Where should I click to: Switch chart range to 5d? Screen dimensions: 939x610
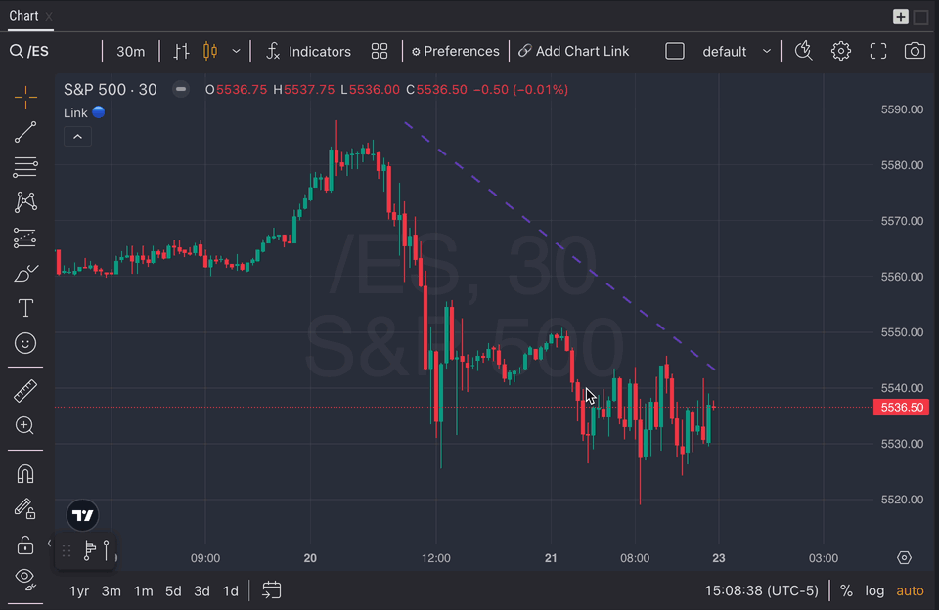coord(173,590)
